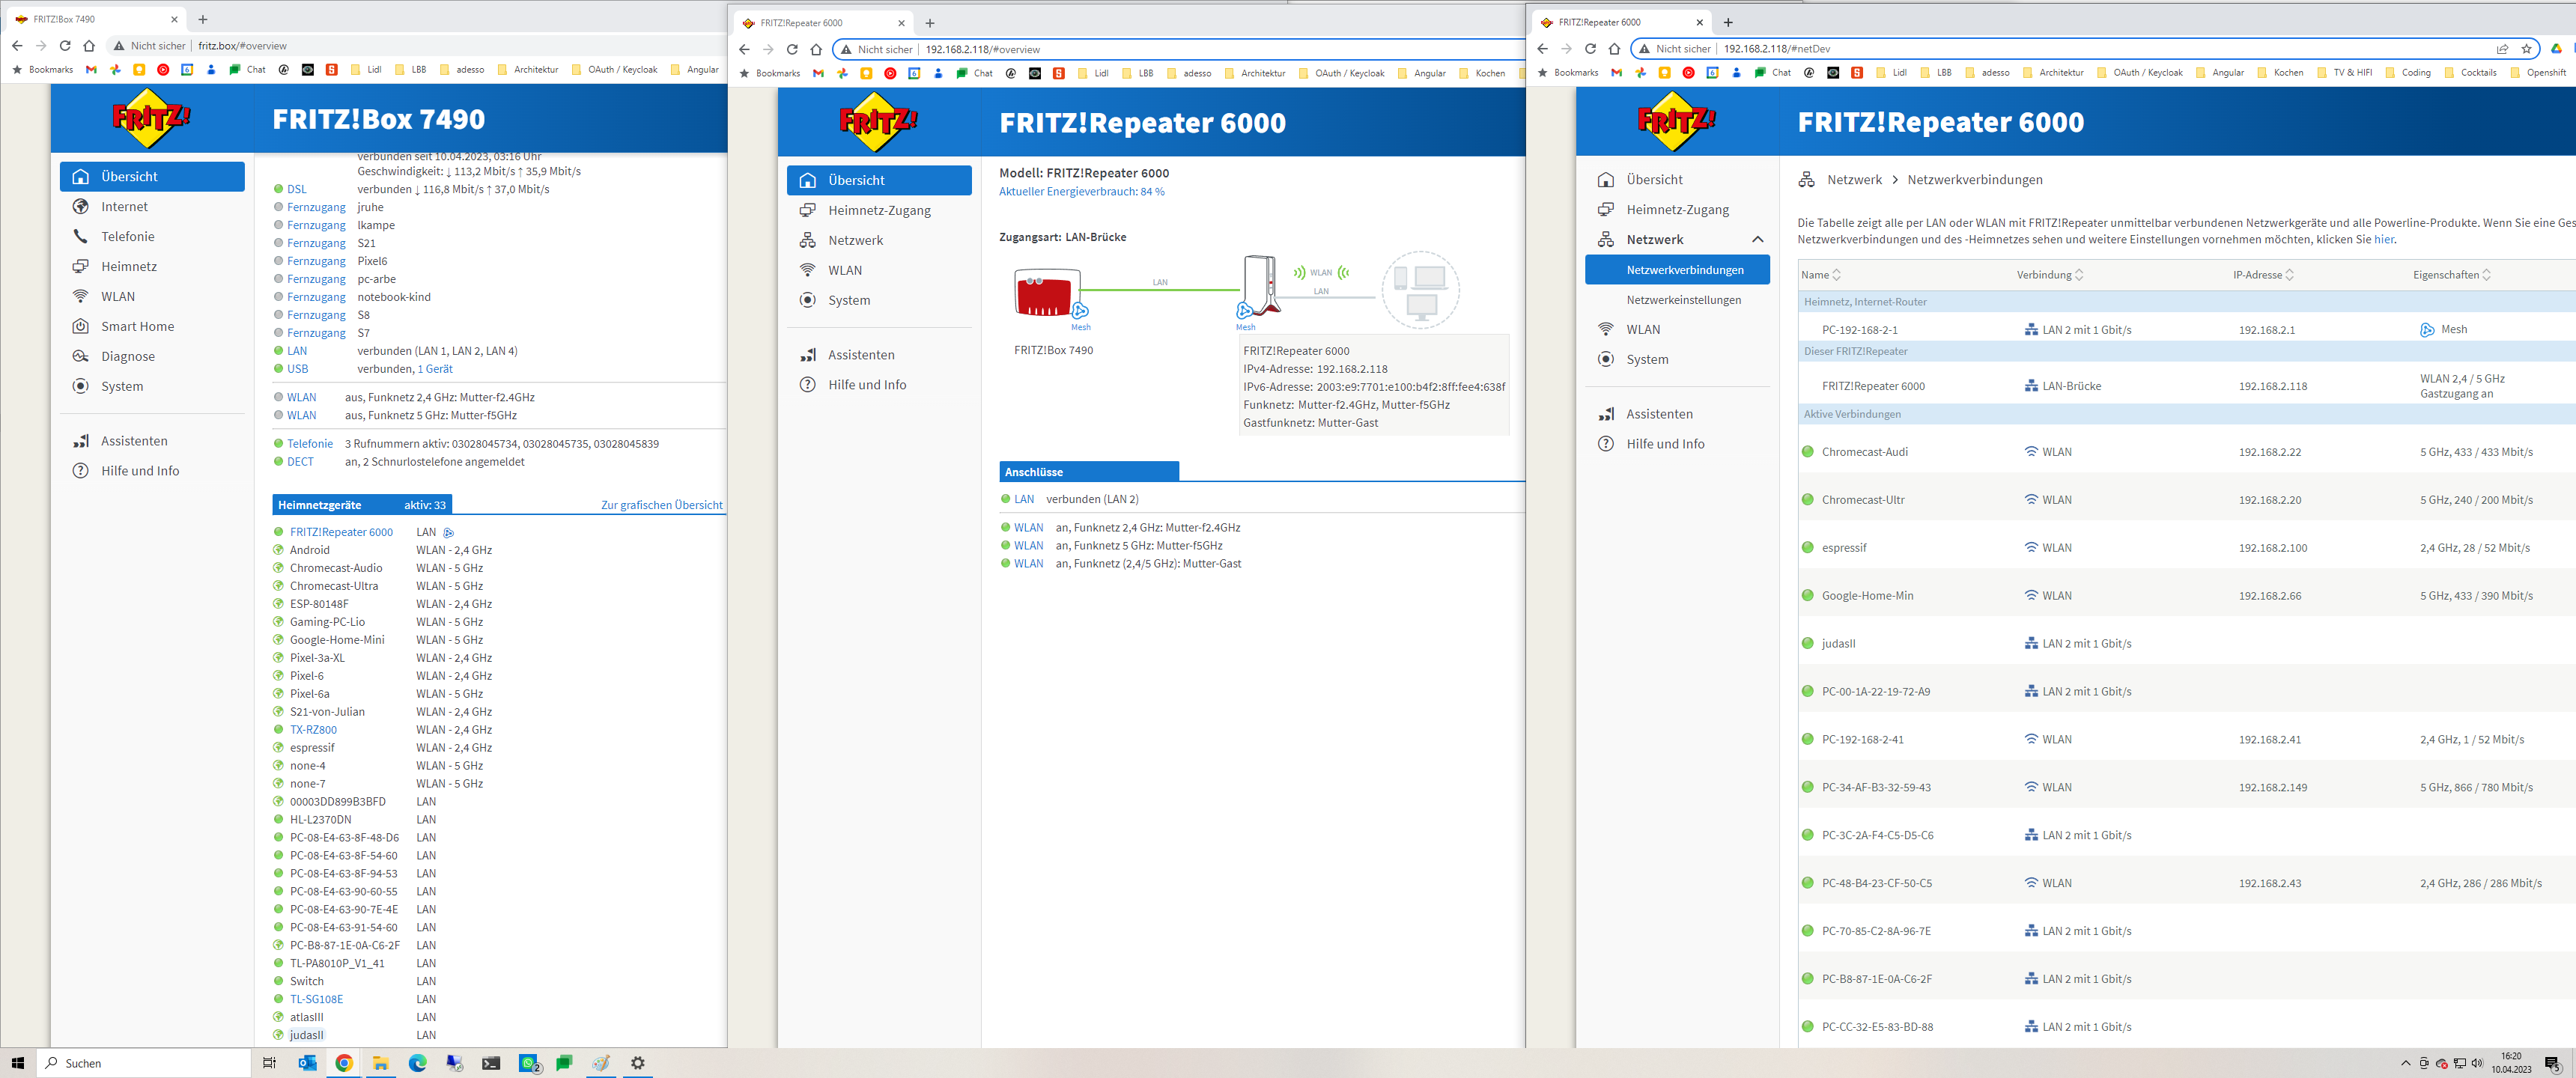Click the Telefonie phone icon in FRITZ!Box 7490 sidebar
The width and height of the screenshot is (2576, 1078).
(x=80, y=237)
